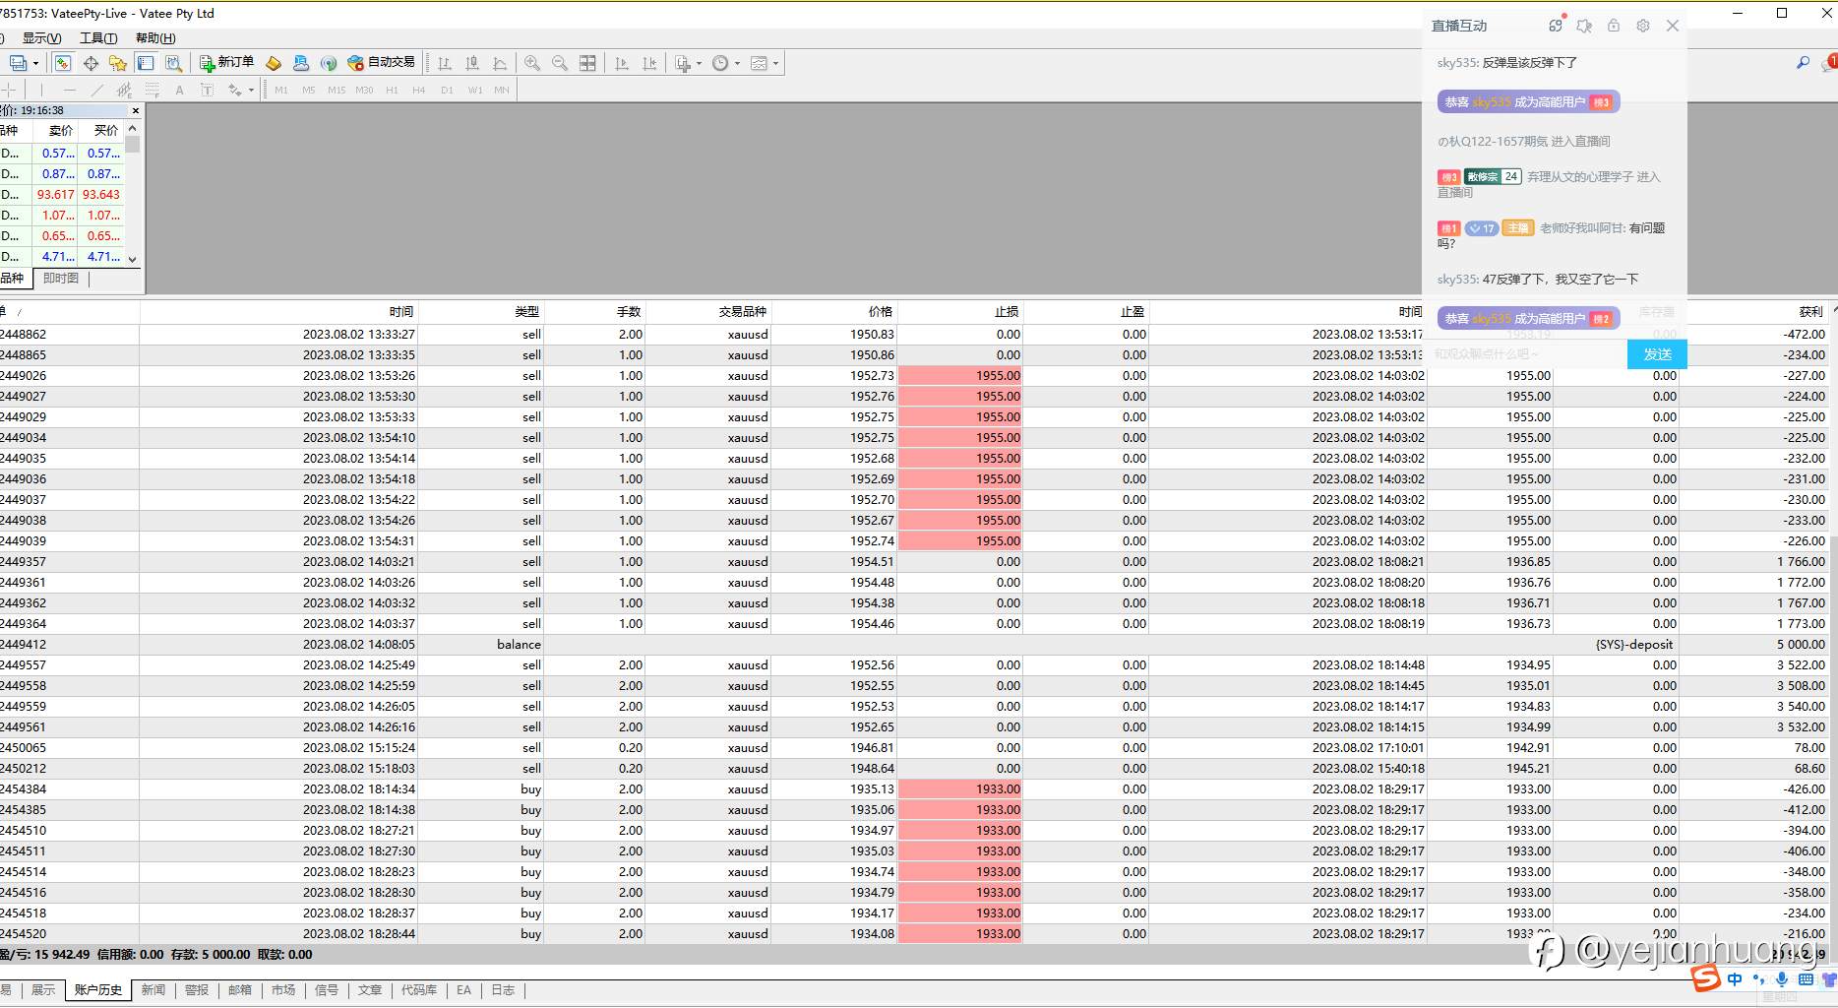Open the indicators list dropdown

[x=688, y=63]
